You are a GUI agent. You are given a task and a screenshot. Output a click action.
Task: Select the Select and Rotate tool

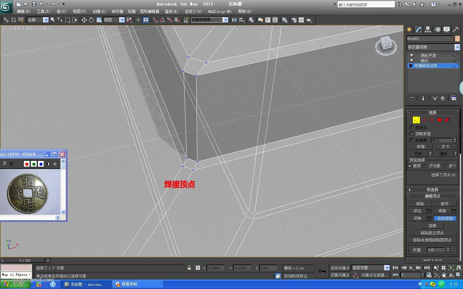[91, 20]
